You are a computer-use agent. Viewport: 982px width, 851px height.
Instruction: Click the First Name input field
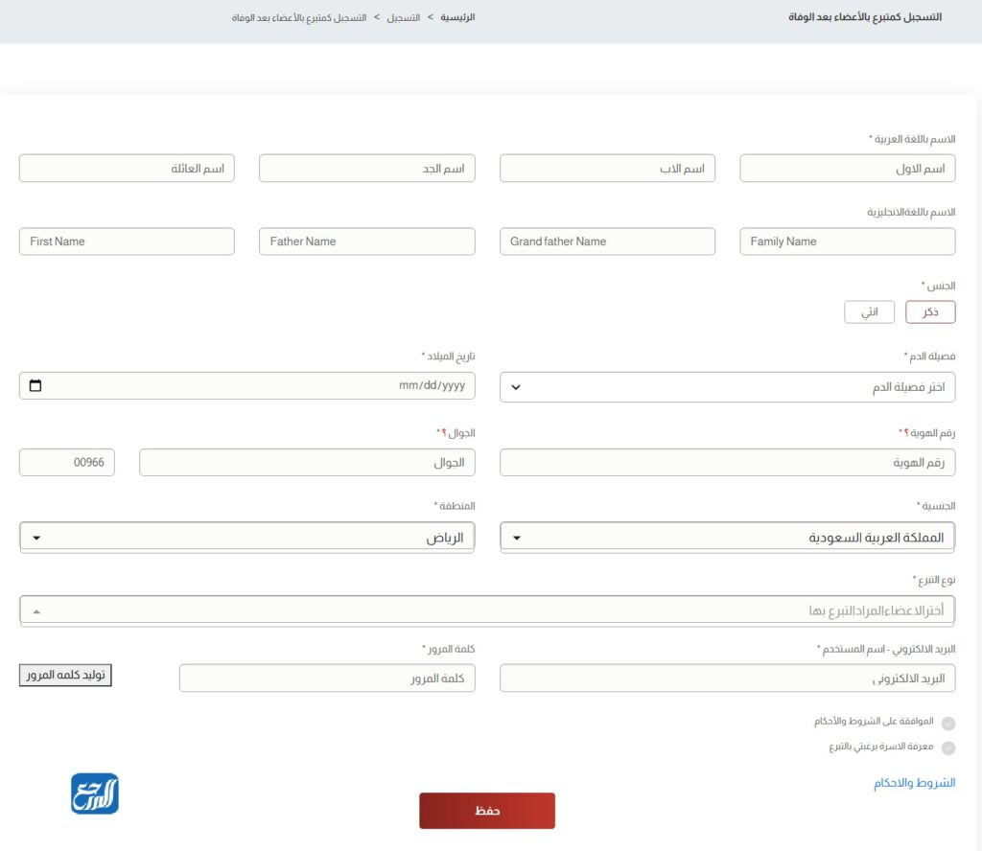point(127,241)
